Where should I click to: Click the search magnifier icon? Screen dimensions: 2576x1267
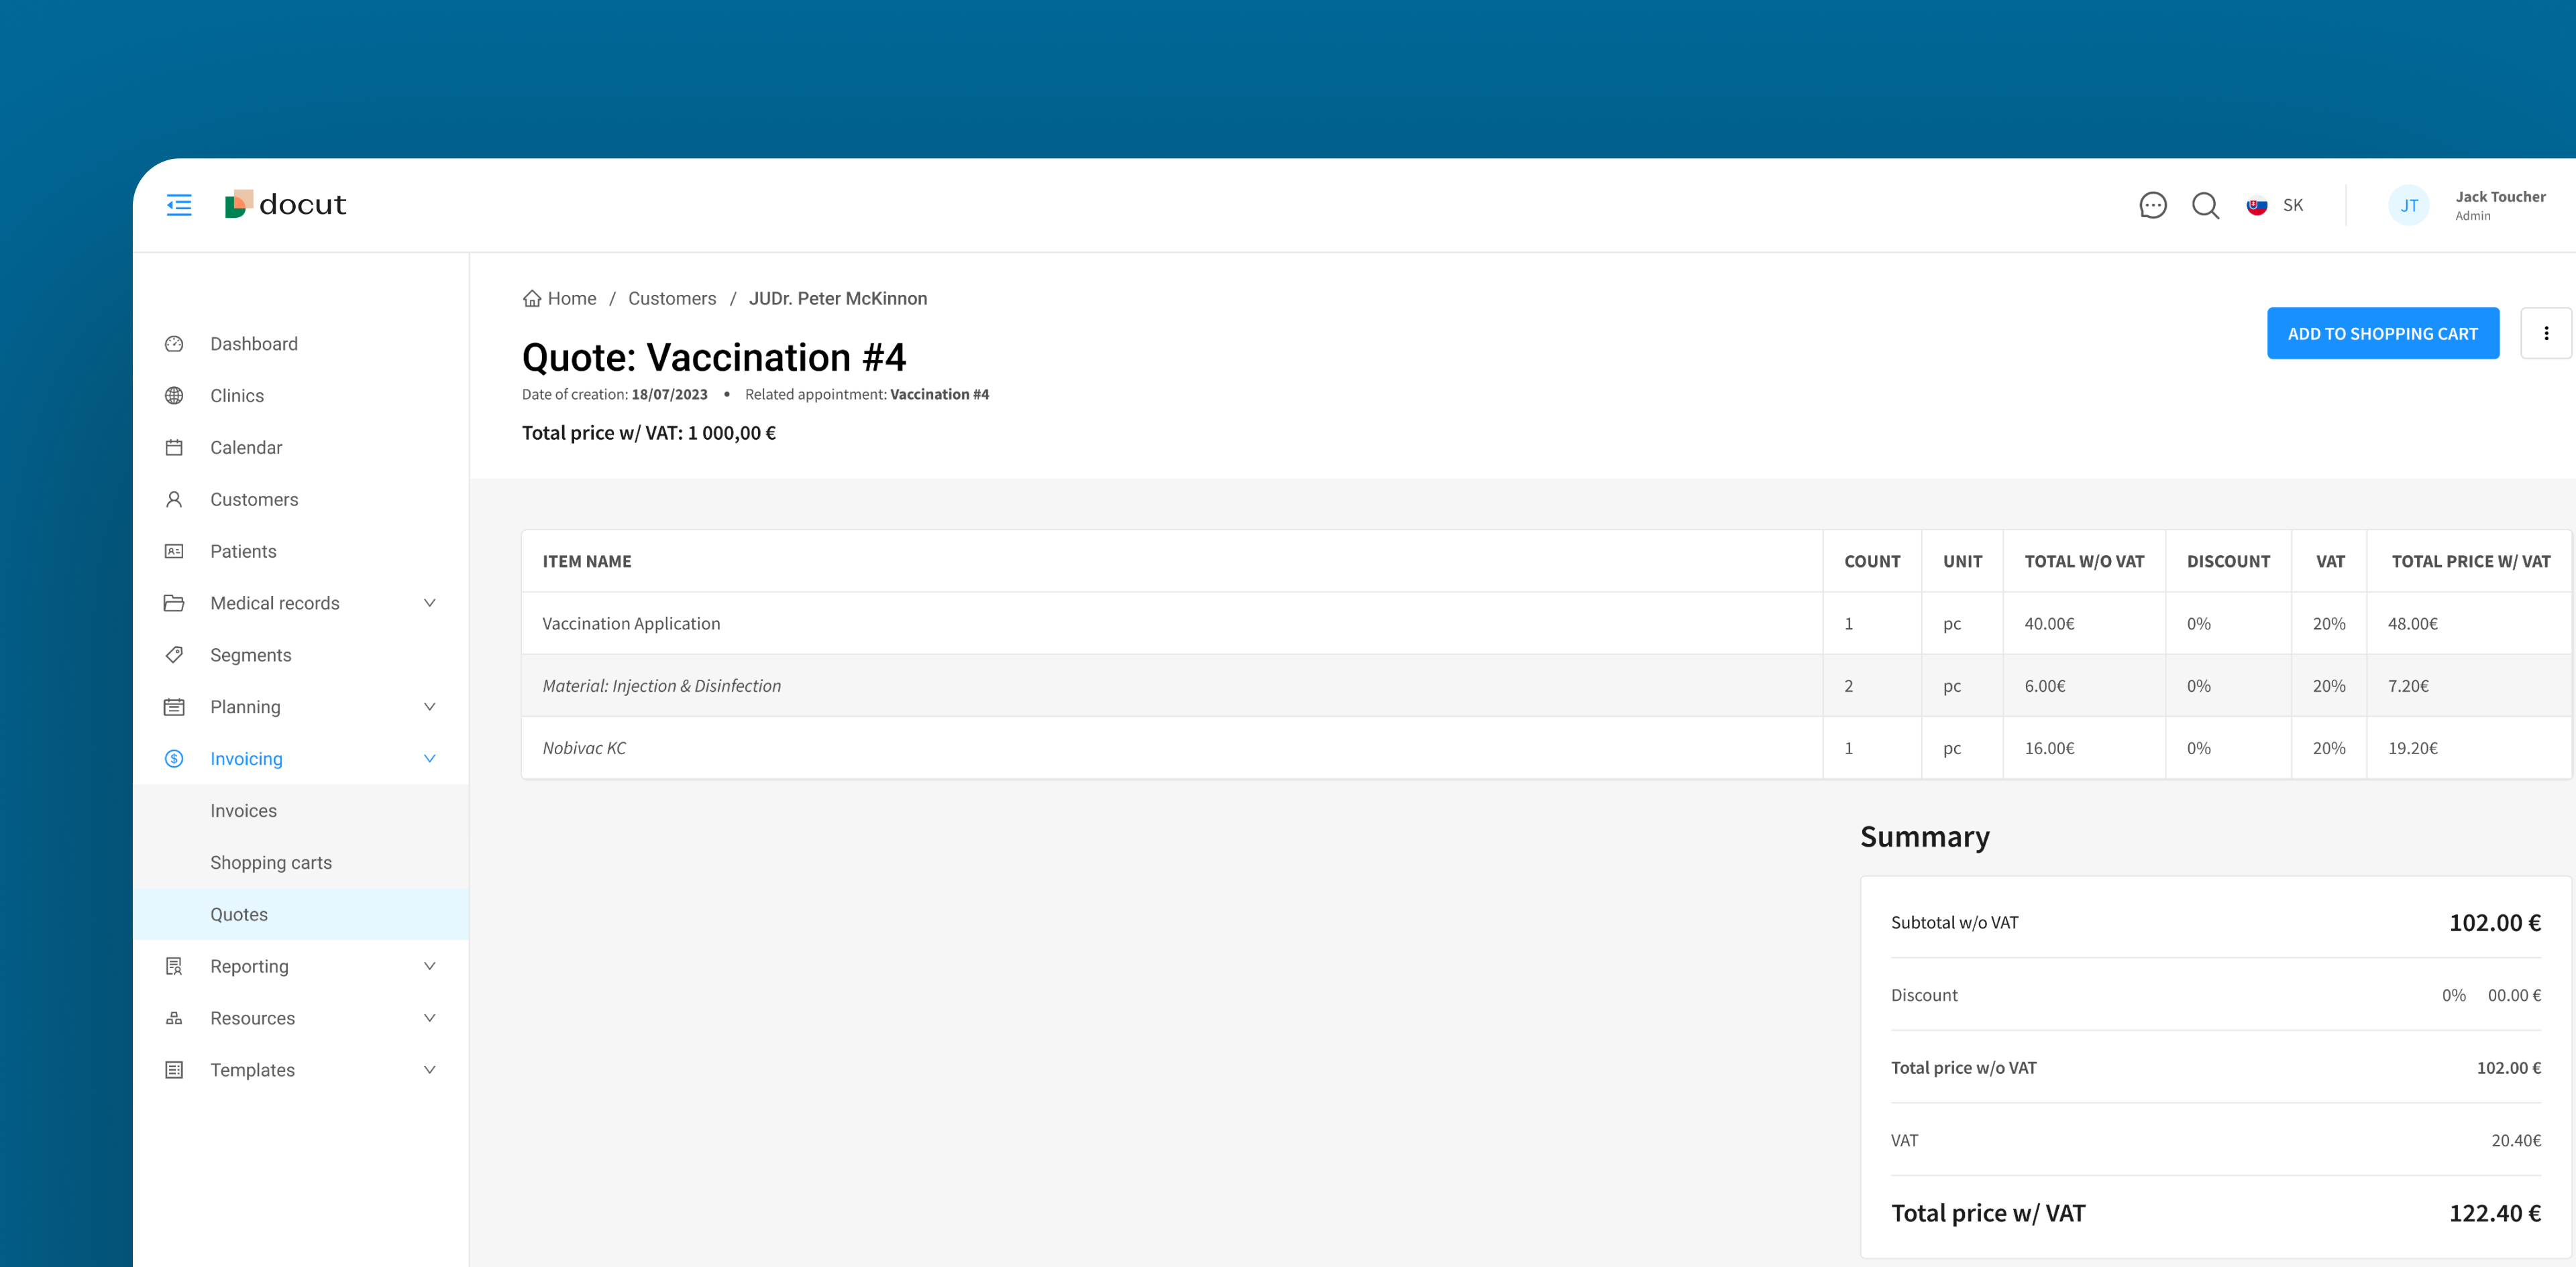pos(2205,205)
